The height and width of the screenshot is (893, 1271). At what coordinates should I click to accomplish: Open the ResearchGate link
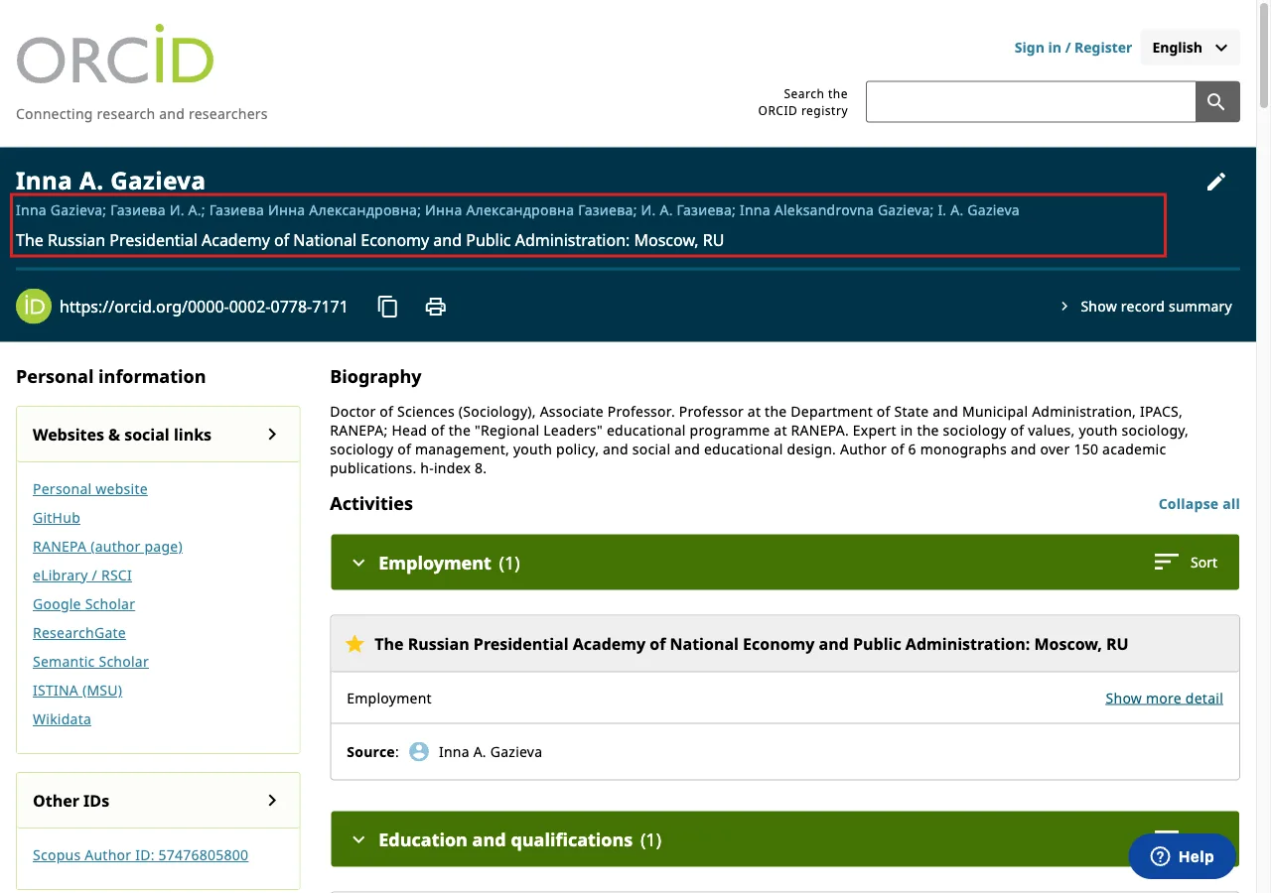[79, 633]
